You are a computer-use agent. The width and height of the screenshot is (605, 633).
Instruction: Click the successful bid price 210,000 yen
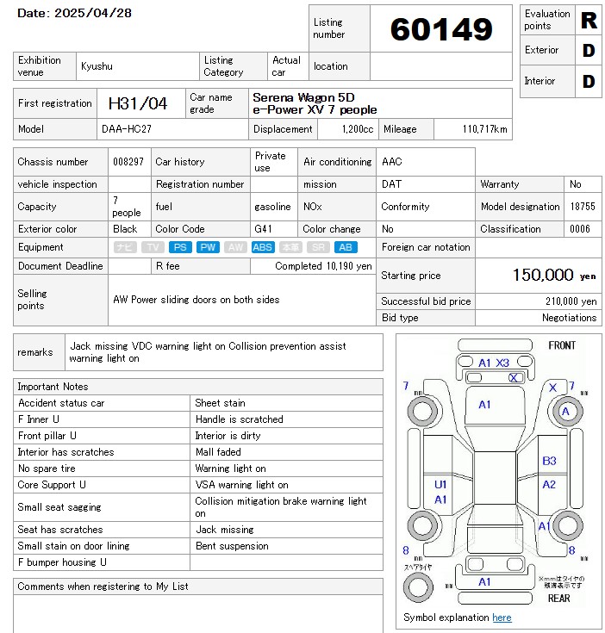(571, 301)
